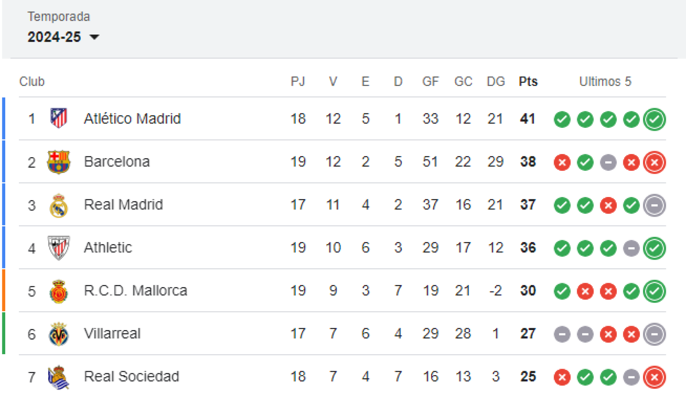Click Villarreal's first gray draw indicator
The height and width of the screenshot is (394, 686).
(562, 334)
